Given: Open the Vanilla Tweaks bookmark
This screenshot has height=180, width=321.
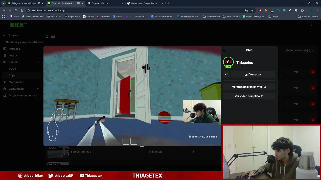Looking at the screenshot, I should click(x=33, y=17).
